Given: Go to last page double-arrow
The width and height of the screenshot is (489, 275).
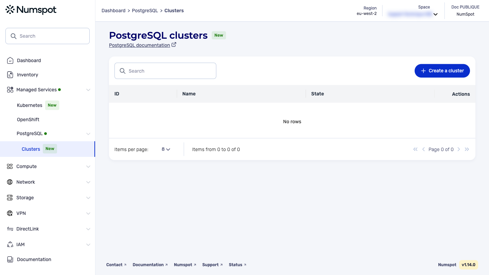Looking at the screenshot, I should tap(467, 149).
